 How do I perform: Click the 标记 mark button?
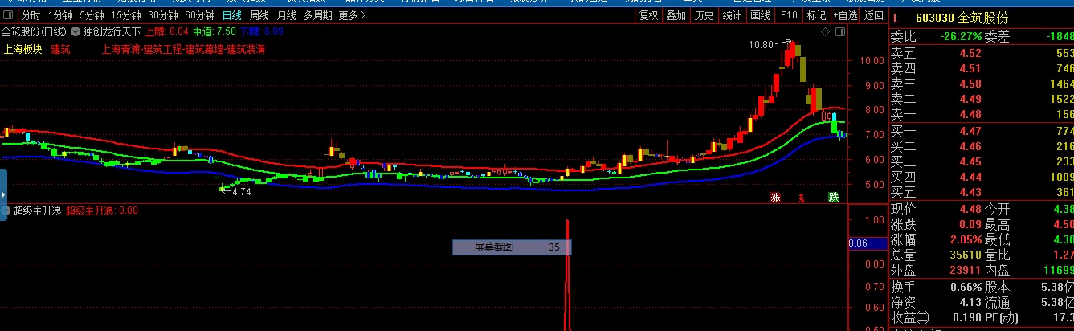click(x=816, y=15)
